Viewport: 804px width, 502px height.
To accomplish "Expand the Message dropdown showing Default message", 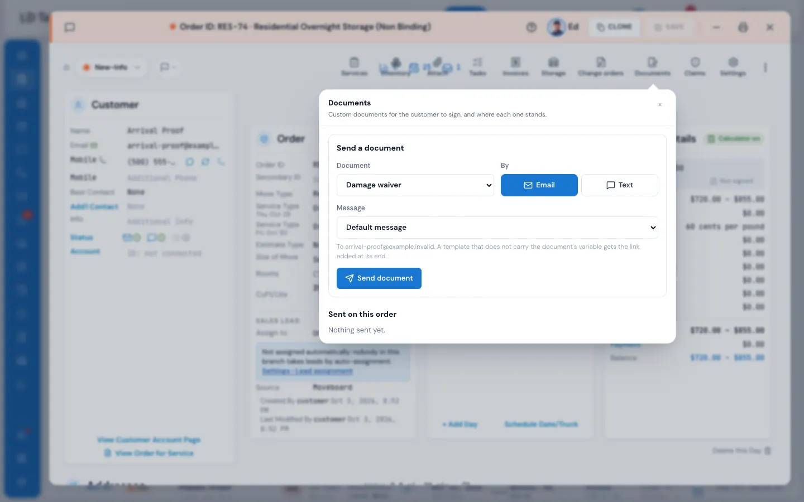I will pyautogui.click(x=497, y=228).
